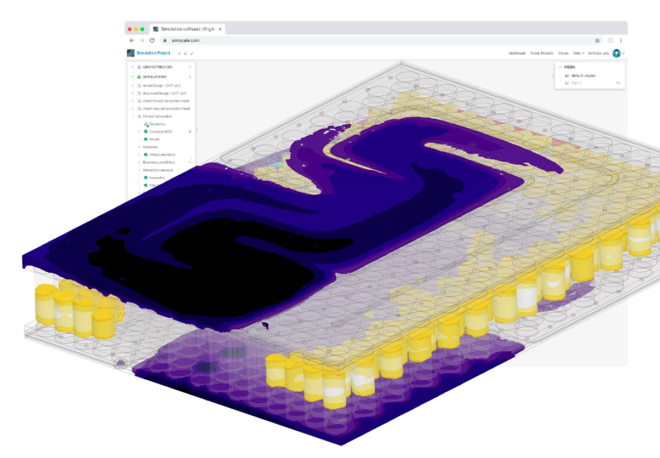Click the copy icon next to project title

[x=185, y=54]
